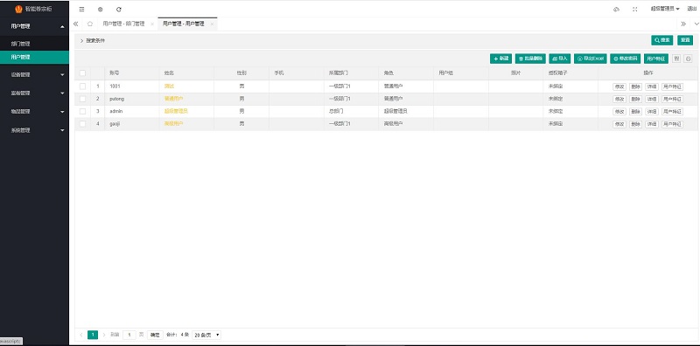
Task: Expand the 搜索条件 search conditions panel
Action: [x=93, y=40]
